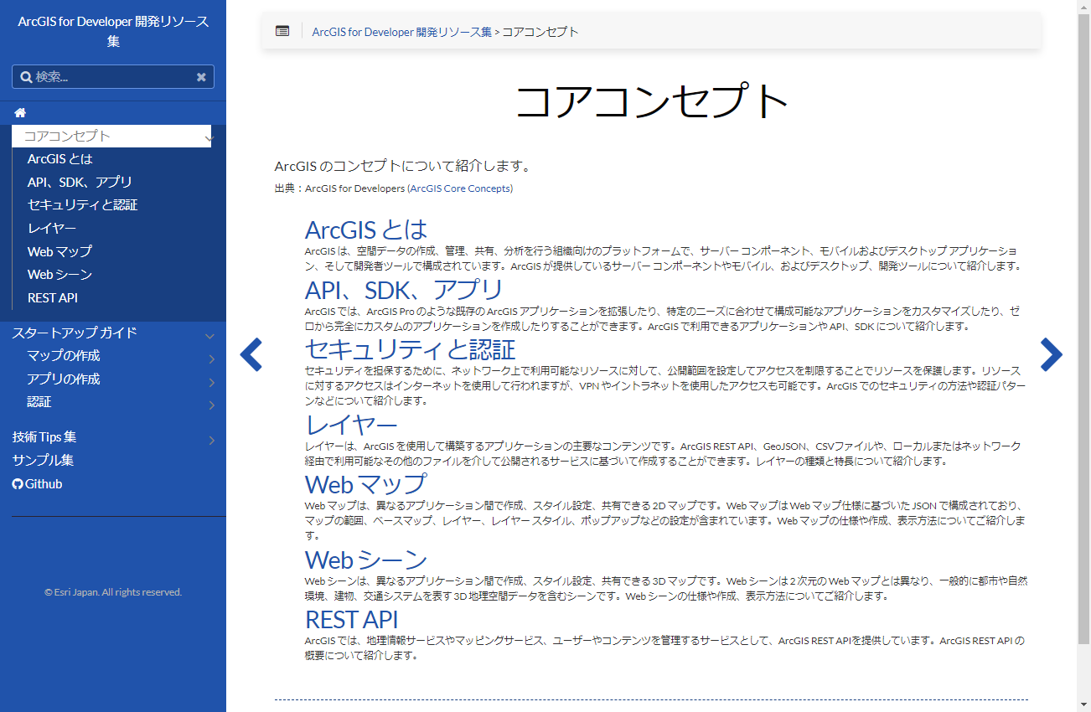Go to the previous page with the left arrow
The height and width of the screenshot is (712, 1091).
(251, 354)
